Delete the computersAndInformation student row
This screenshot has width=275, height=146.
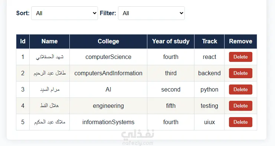point(240,73)
